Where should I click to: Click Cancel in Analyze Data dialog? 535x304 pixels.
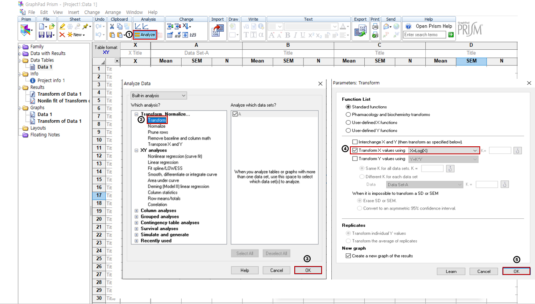[277, 270]
